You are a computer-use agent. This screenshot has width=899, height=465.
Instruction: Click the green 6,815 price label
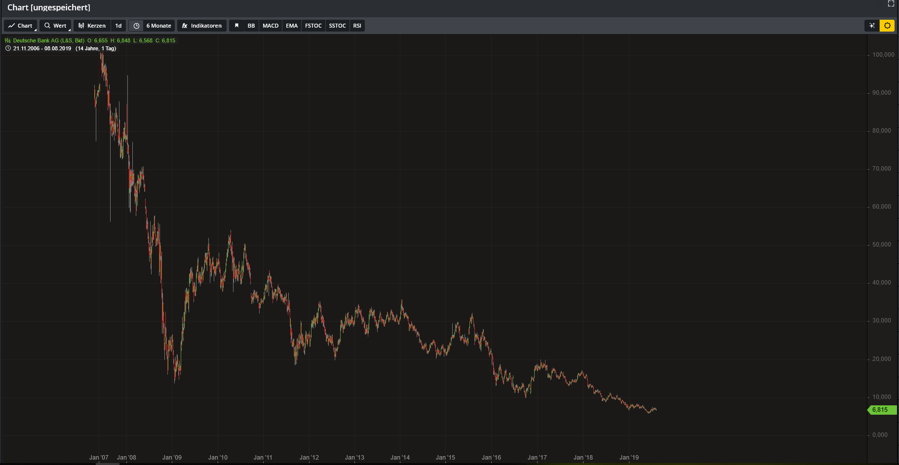tap(882, 410)
